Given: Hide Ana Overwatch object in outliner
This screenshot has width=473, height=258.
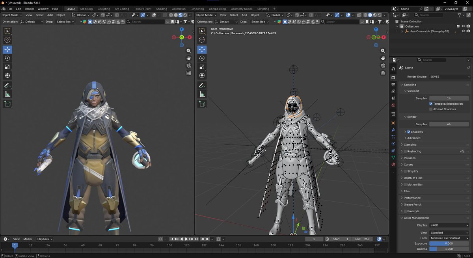Looking at the screenshot, I should click(463, 31).
